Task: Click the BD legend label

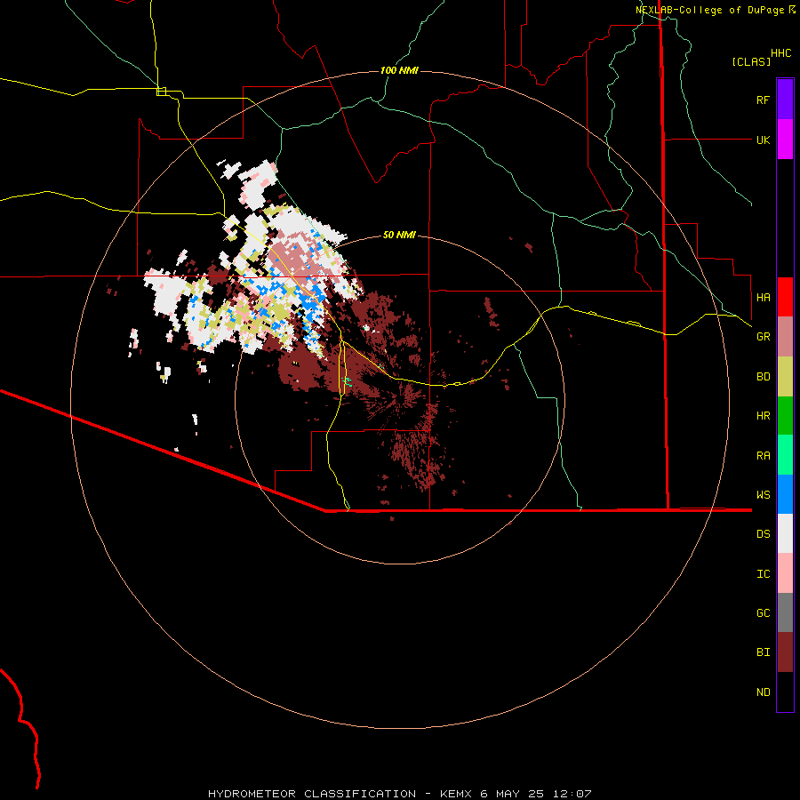Action: click(x=763, y=377)
